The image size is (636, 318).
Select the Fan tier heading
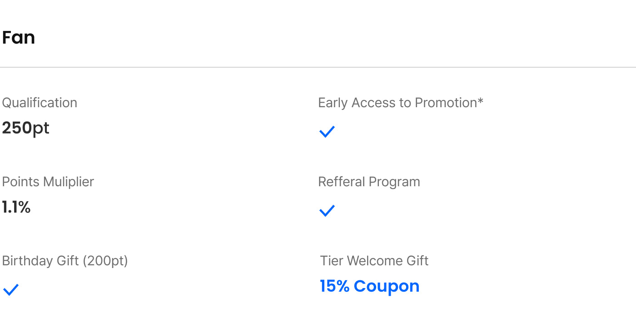(19, 37)
